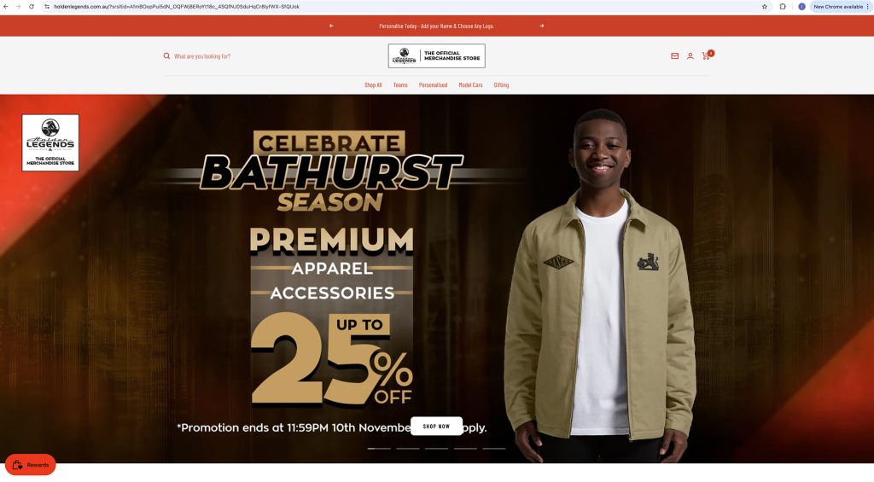Click the search magnifier icon
The height and width of the screenshot is (482, 874).
tap(166, 56)
